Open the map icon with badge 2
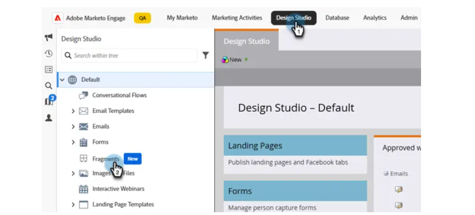This screenshot has width=475, height=215. [x=49, y=100]
